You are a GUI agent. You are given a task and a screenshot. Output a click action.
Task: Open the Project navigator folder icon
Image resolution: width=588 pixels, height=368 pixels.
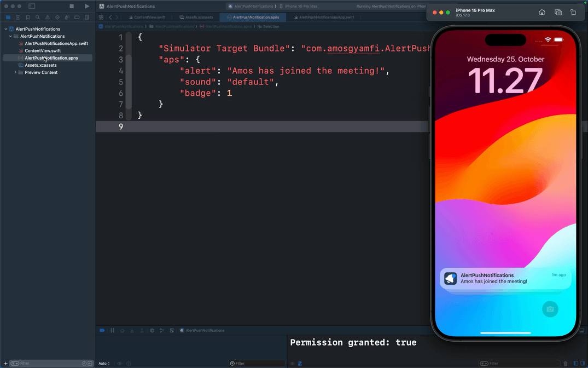click(x=8, y=18)
